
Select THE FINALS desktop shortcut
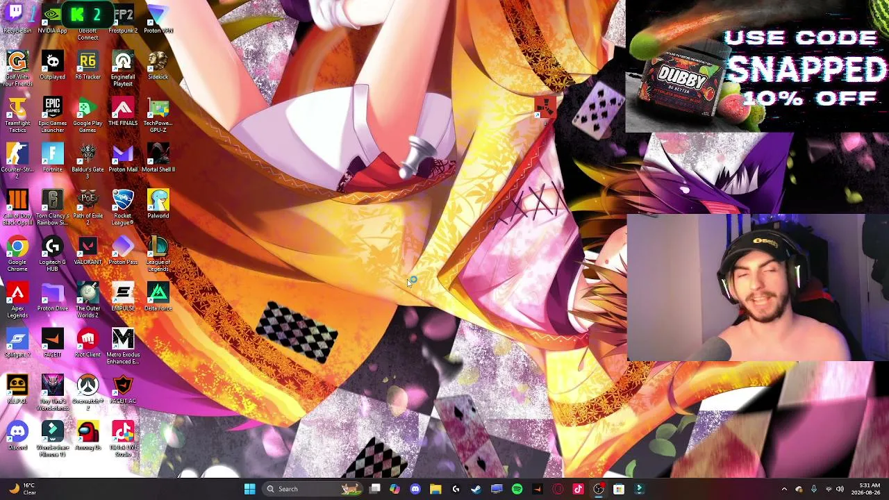123,112
